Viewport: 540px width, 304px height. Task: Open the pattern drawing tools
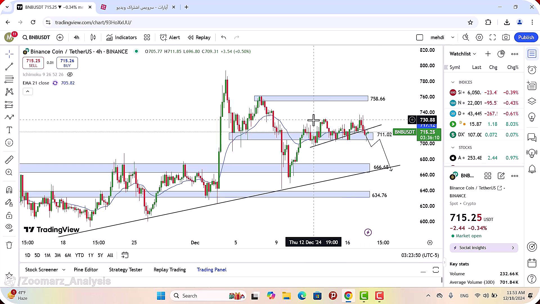pyautogui.click(x=9, y=92)
